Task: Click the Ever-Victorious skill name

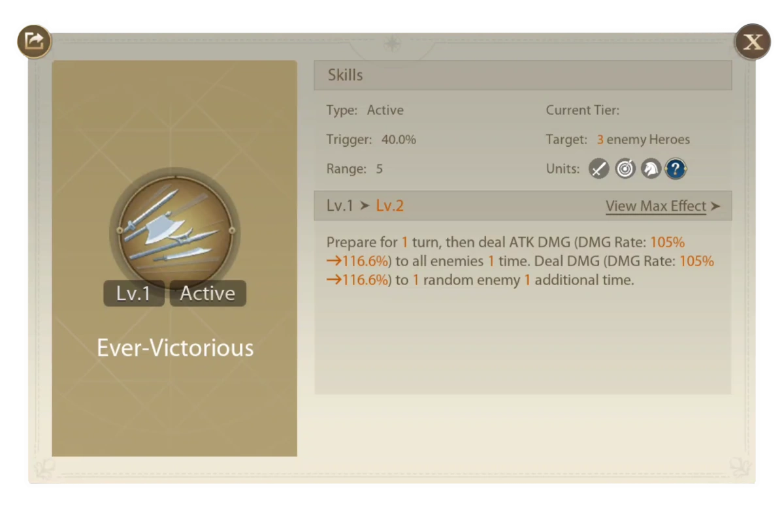Action: click(x=175, y=347)
